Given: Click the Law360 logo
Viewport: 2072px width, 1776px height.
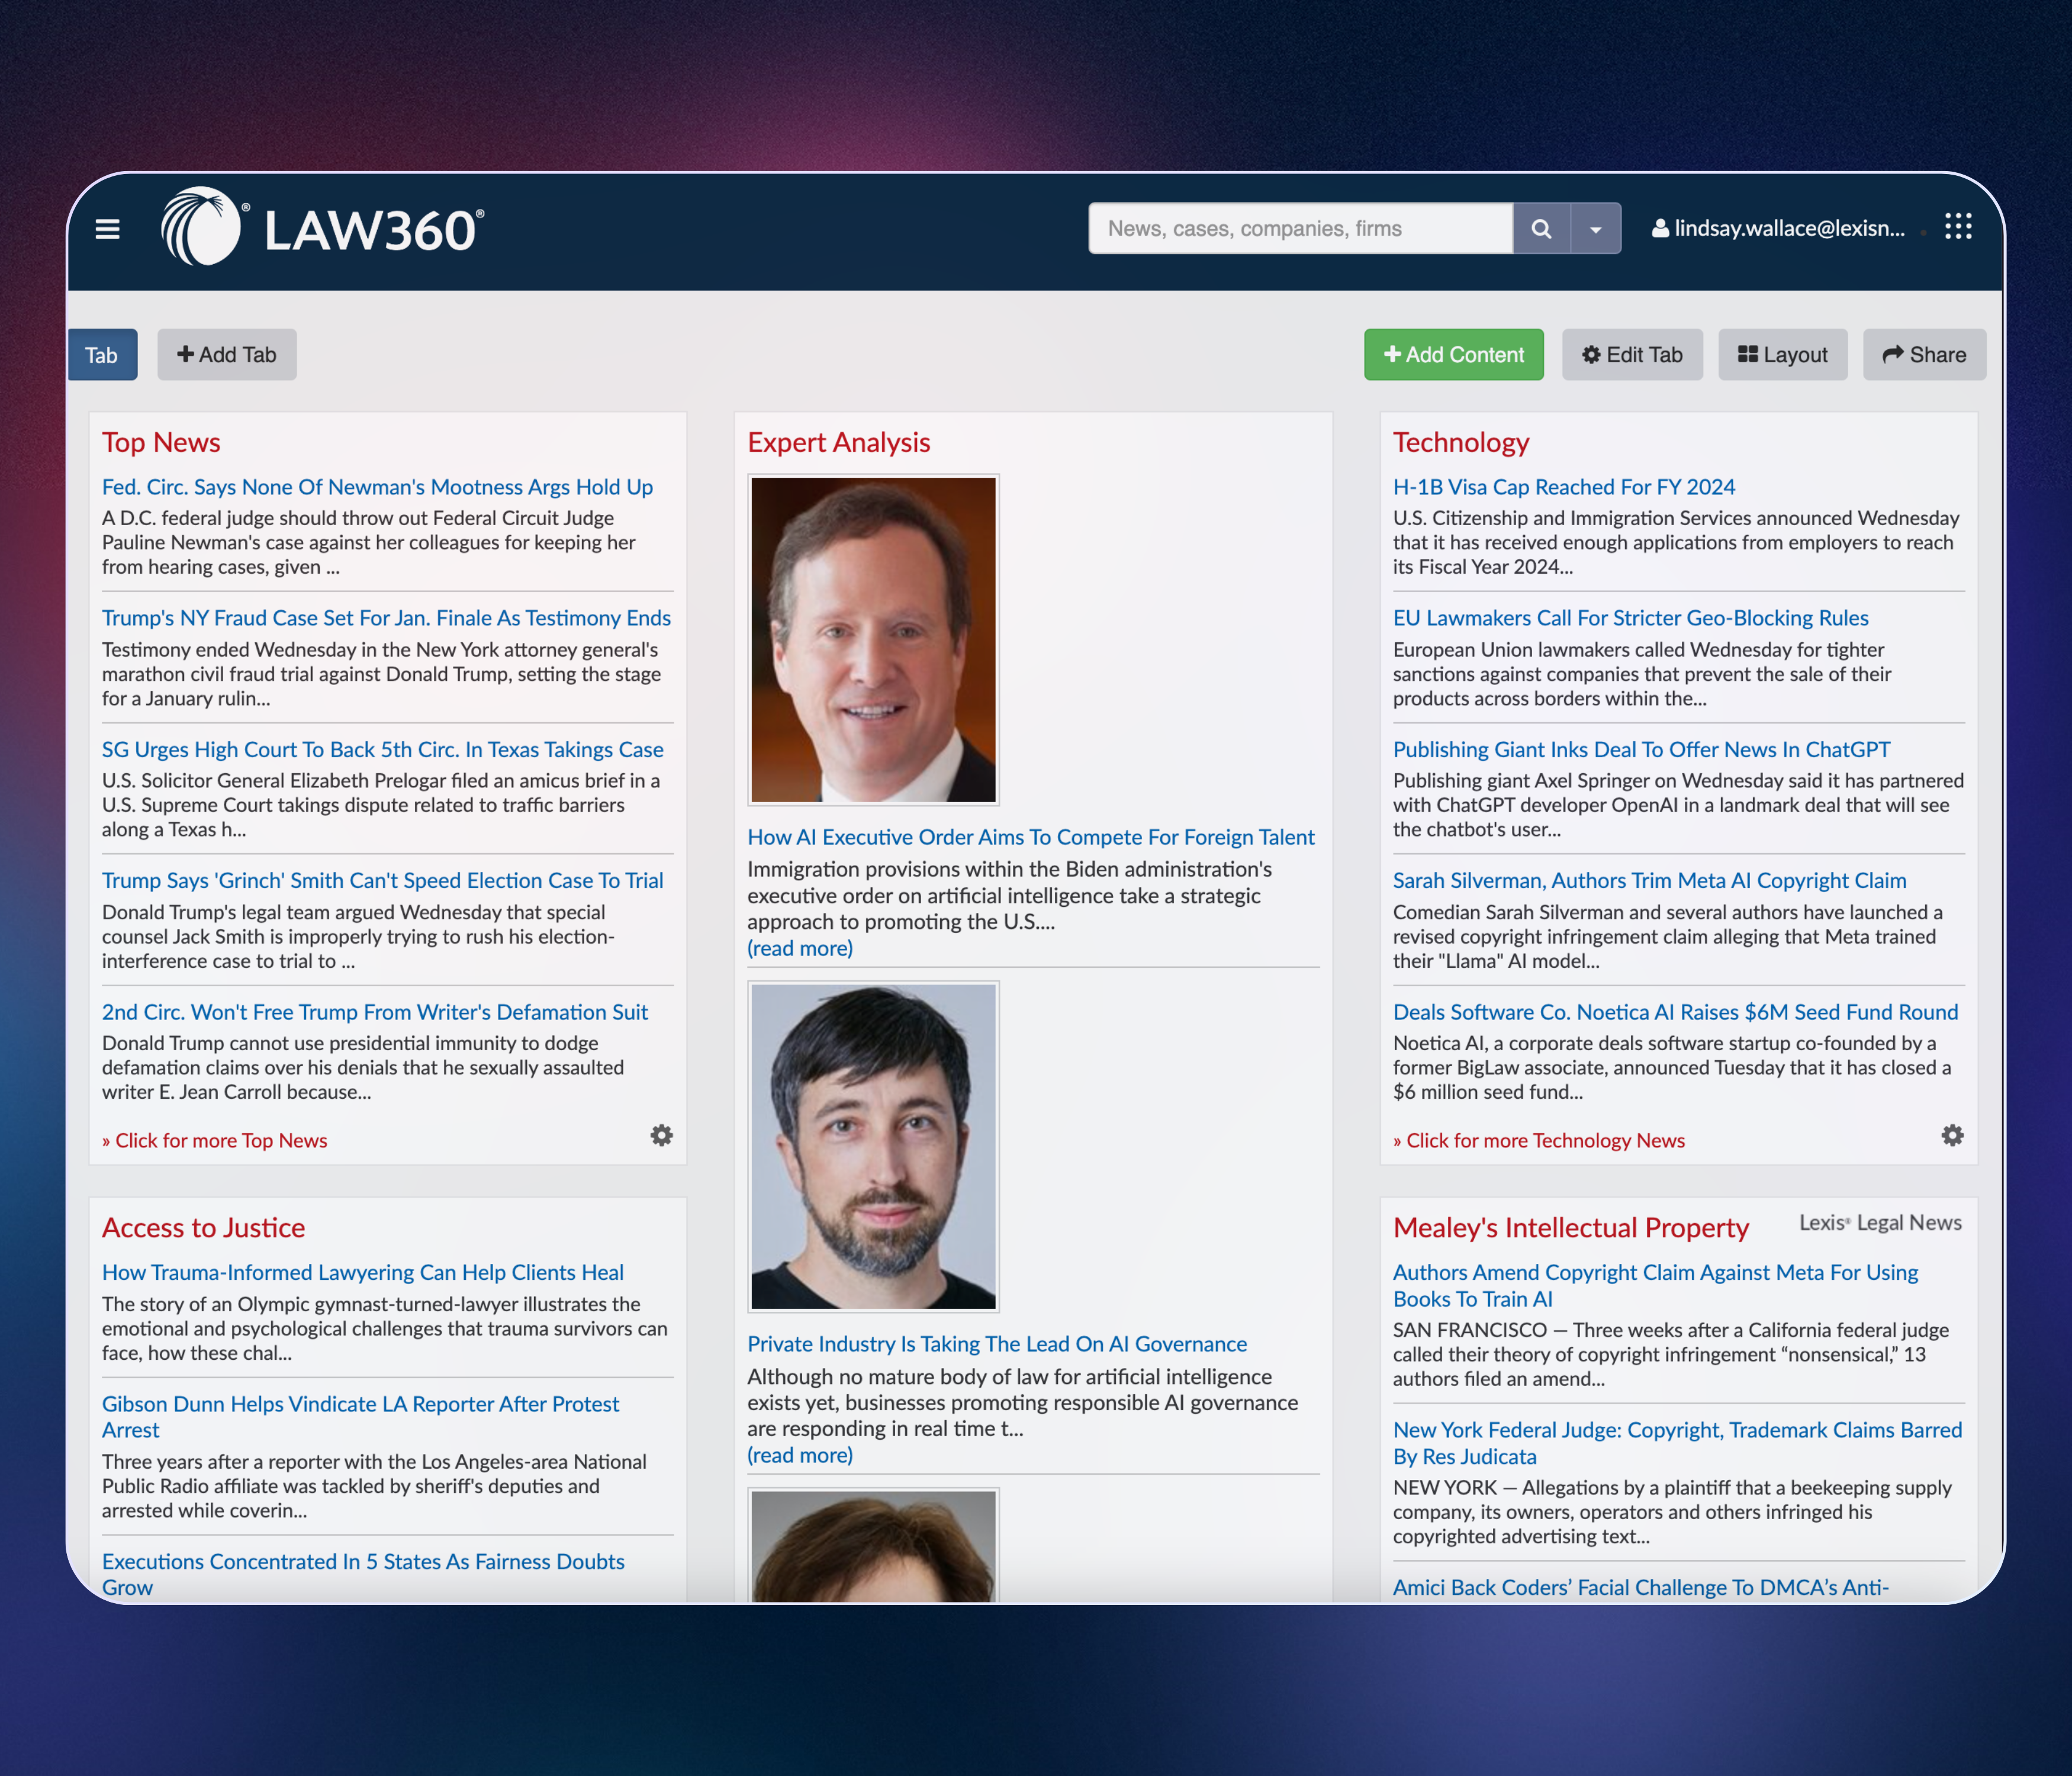Looking at the screenshot, I should point(323,227).
